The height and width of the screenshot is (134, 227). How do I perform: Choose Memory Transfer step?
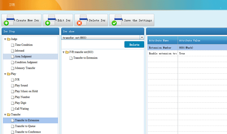(x=25, y=68)
